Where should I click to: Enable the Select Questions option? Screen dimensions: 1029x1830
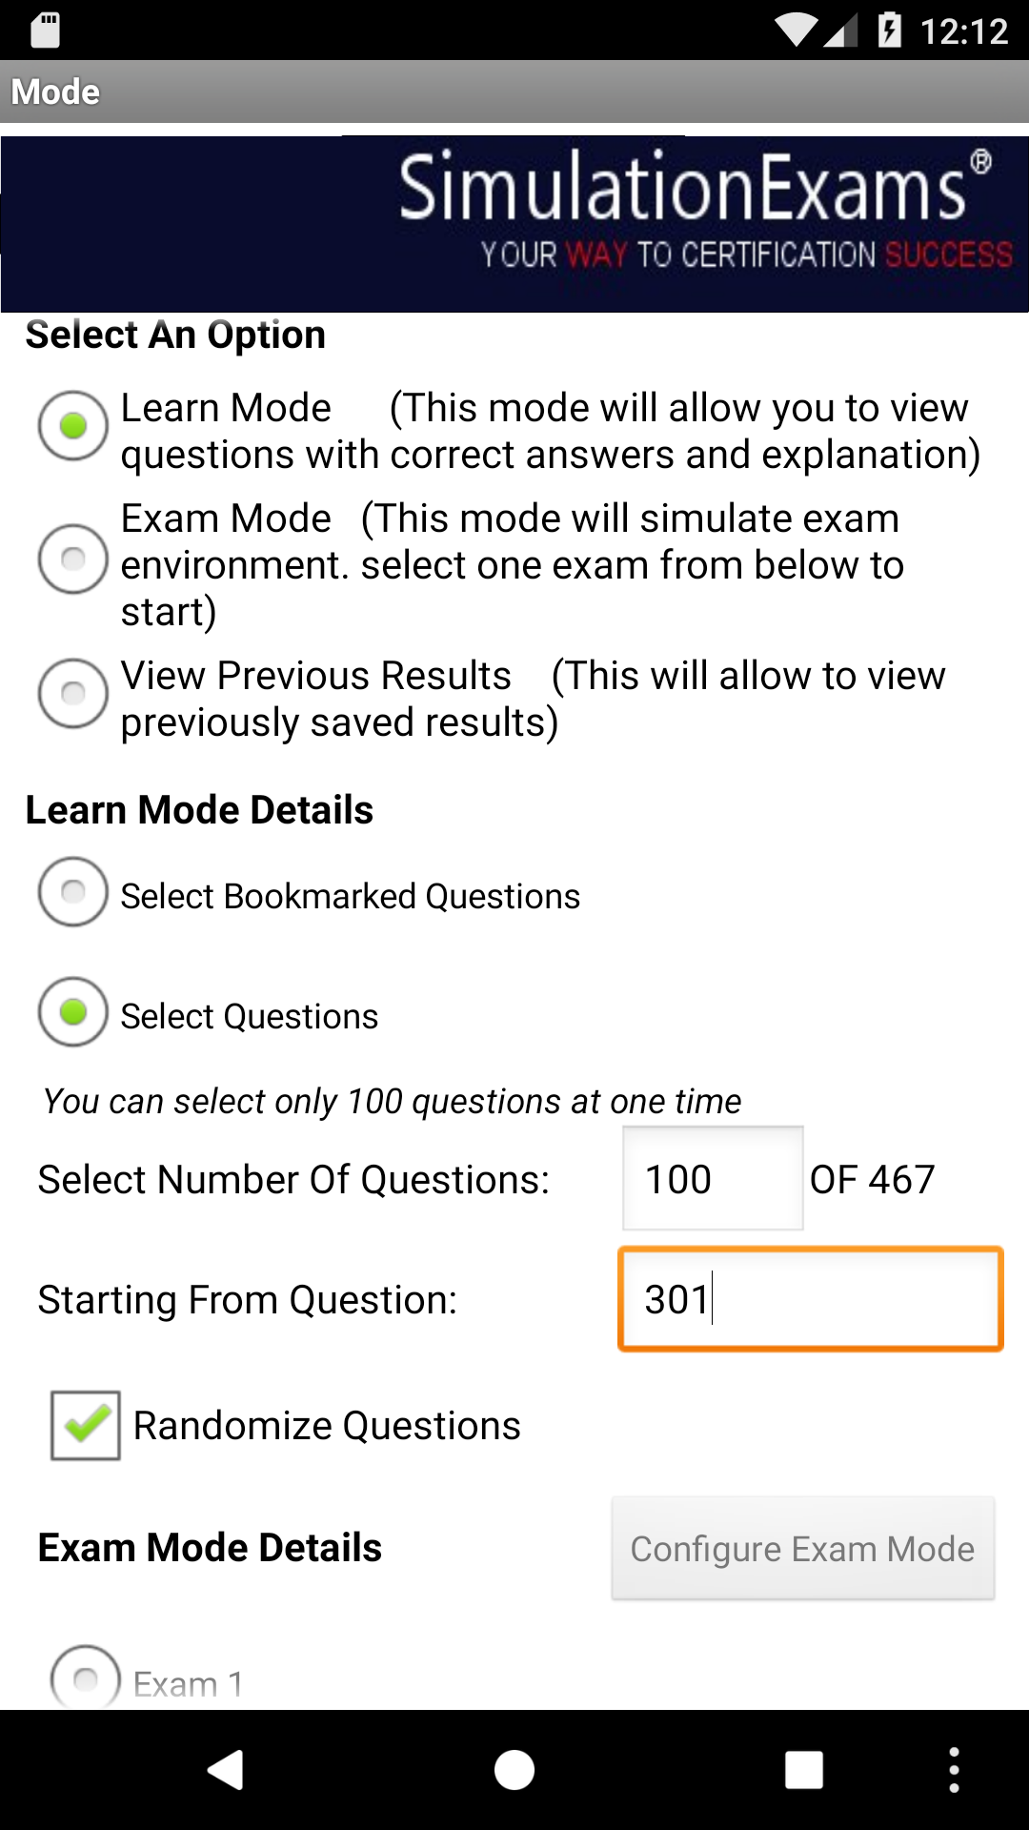(71, 1014)
